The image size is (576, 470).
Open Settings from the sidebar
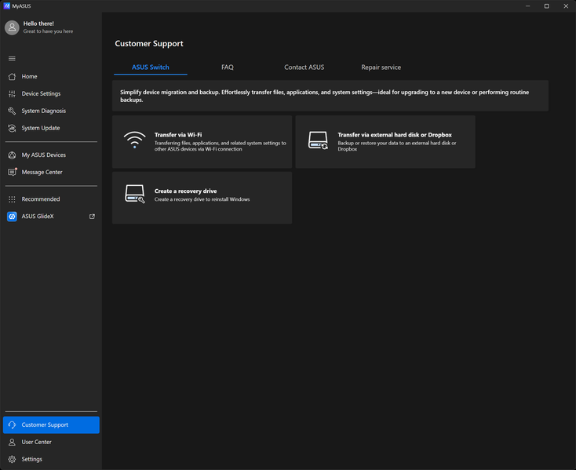click(51, 459)
